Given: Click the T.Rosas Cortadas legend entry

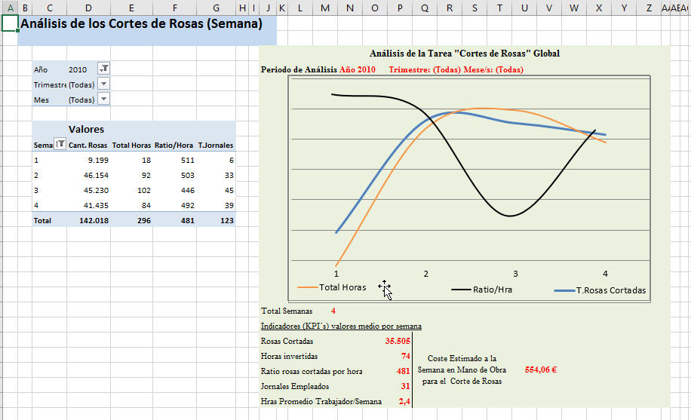Looking at the screenshot, I should coord(610,290).
